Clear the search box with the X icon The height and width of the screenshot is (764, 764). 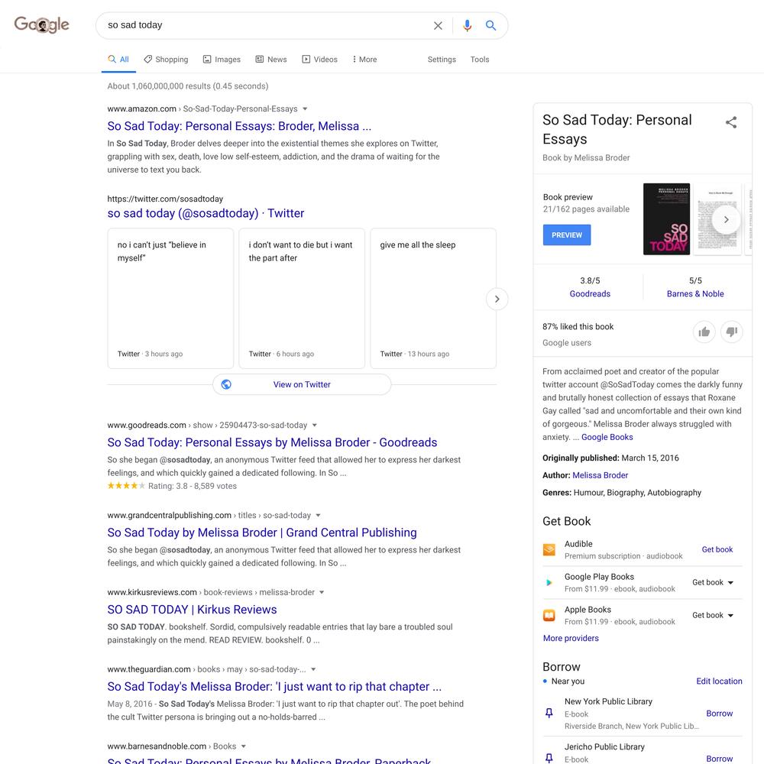click(x=438, y=25)
